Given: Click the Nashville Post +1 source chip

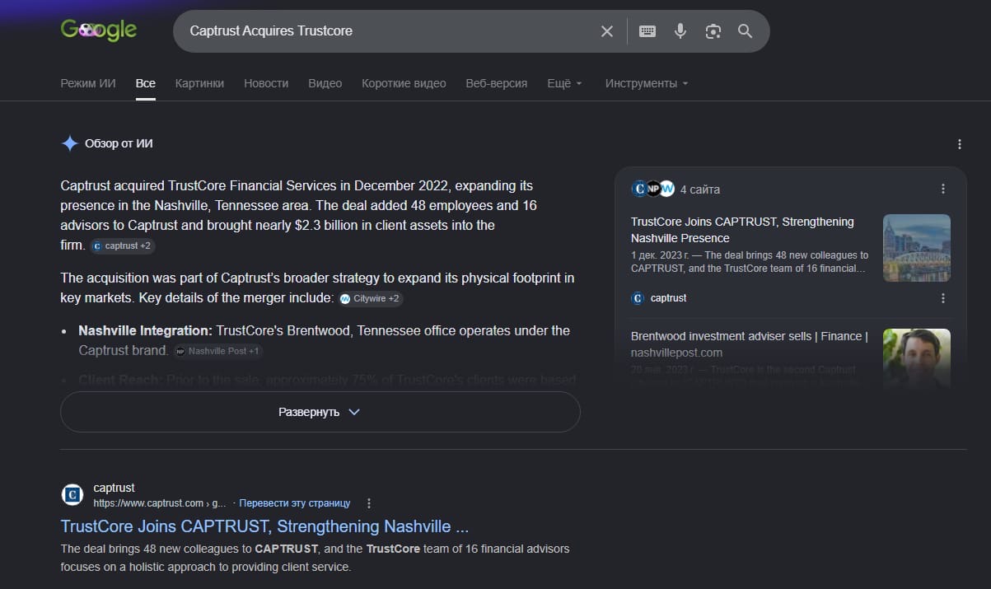Looking at the screenshot, I should pyautogui.click(x=217, y=351).
